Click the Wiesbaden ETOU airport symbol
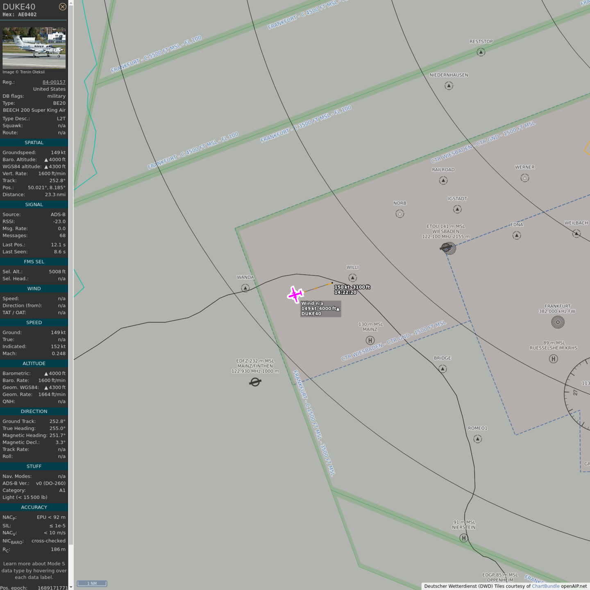Image resolution: width=590 pixels, height=590 pixels. tap(448, 248)
